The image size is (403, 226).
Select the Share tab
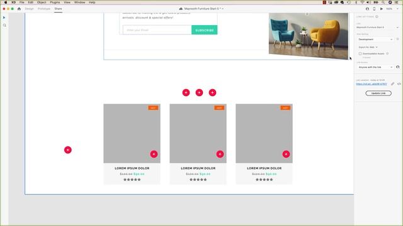point(58,9)
